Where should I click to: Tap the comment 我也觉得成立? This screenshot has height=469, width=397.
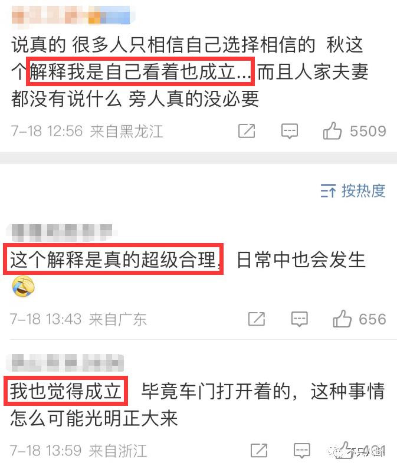pos(198,404)
